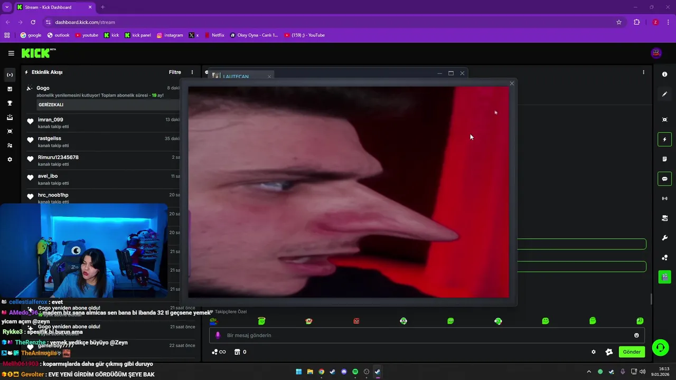Close the enlarged image popup

pos(511,83)
